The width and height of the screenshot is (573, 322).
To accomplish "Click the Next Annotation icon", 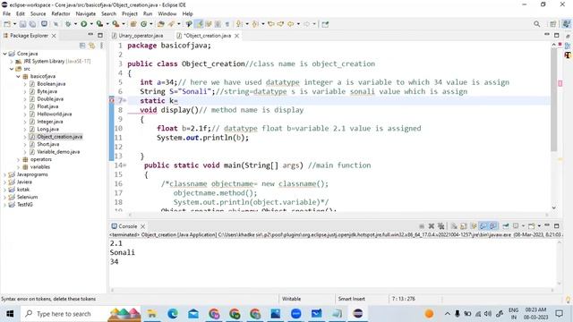I will pyautogui.click(x=239, y=24).
